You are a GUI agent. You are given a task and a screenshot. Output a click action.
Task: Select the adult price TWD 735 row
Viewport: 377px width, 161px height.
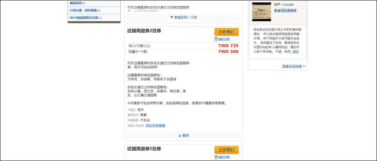click(x=183, y=46)
